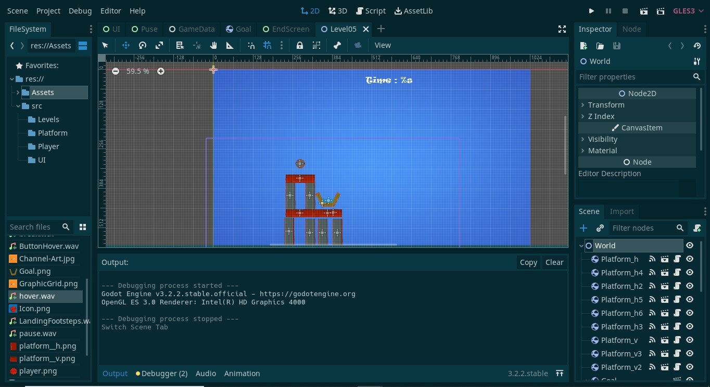Viewport: 710px width, 387px height.
Task: Copy the output text
Action: pos(528,262)
